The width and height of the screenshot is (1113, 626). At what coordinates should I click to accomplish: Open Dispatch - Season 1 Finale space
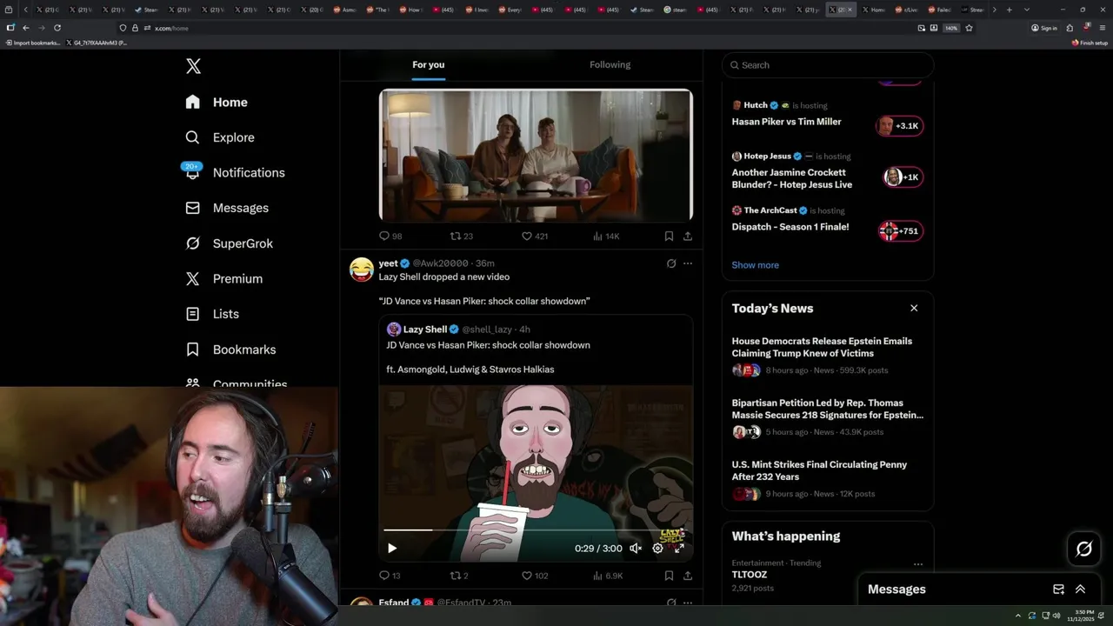pyautogui.click(x=790, y=227)
